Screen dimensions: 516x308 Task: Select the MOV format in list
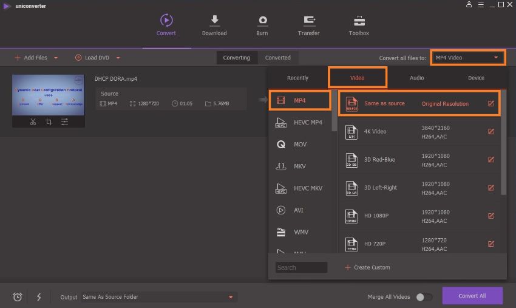[300, 145]
